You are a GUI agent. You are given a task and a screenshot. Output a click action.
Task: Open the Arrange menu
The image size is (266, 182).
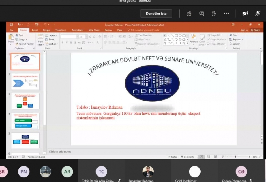[194, 40]
